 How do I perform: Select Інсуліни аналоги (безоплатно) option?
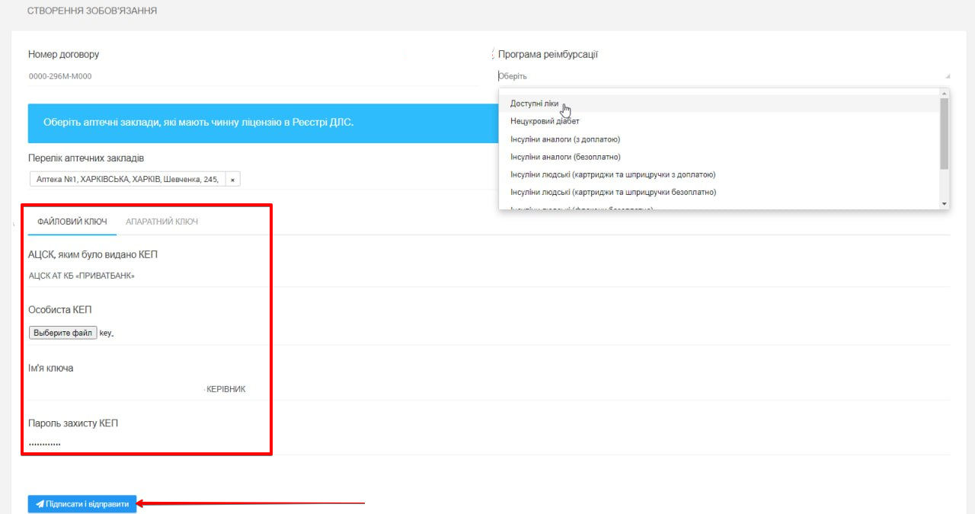(565, 157)
